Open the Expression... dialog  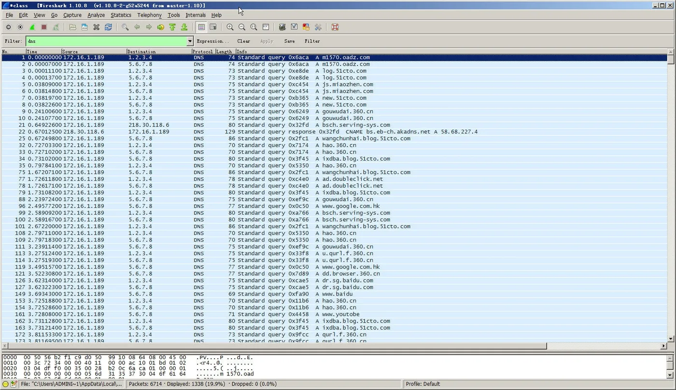(x=213, y=41)
